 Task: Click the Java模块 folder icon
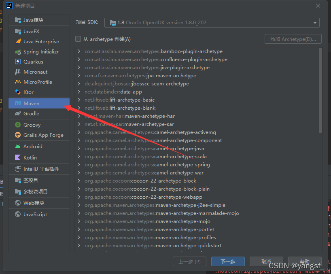(x=18, y=20)
